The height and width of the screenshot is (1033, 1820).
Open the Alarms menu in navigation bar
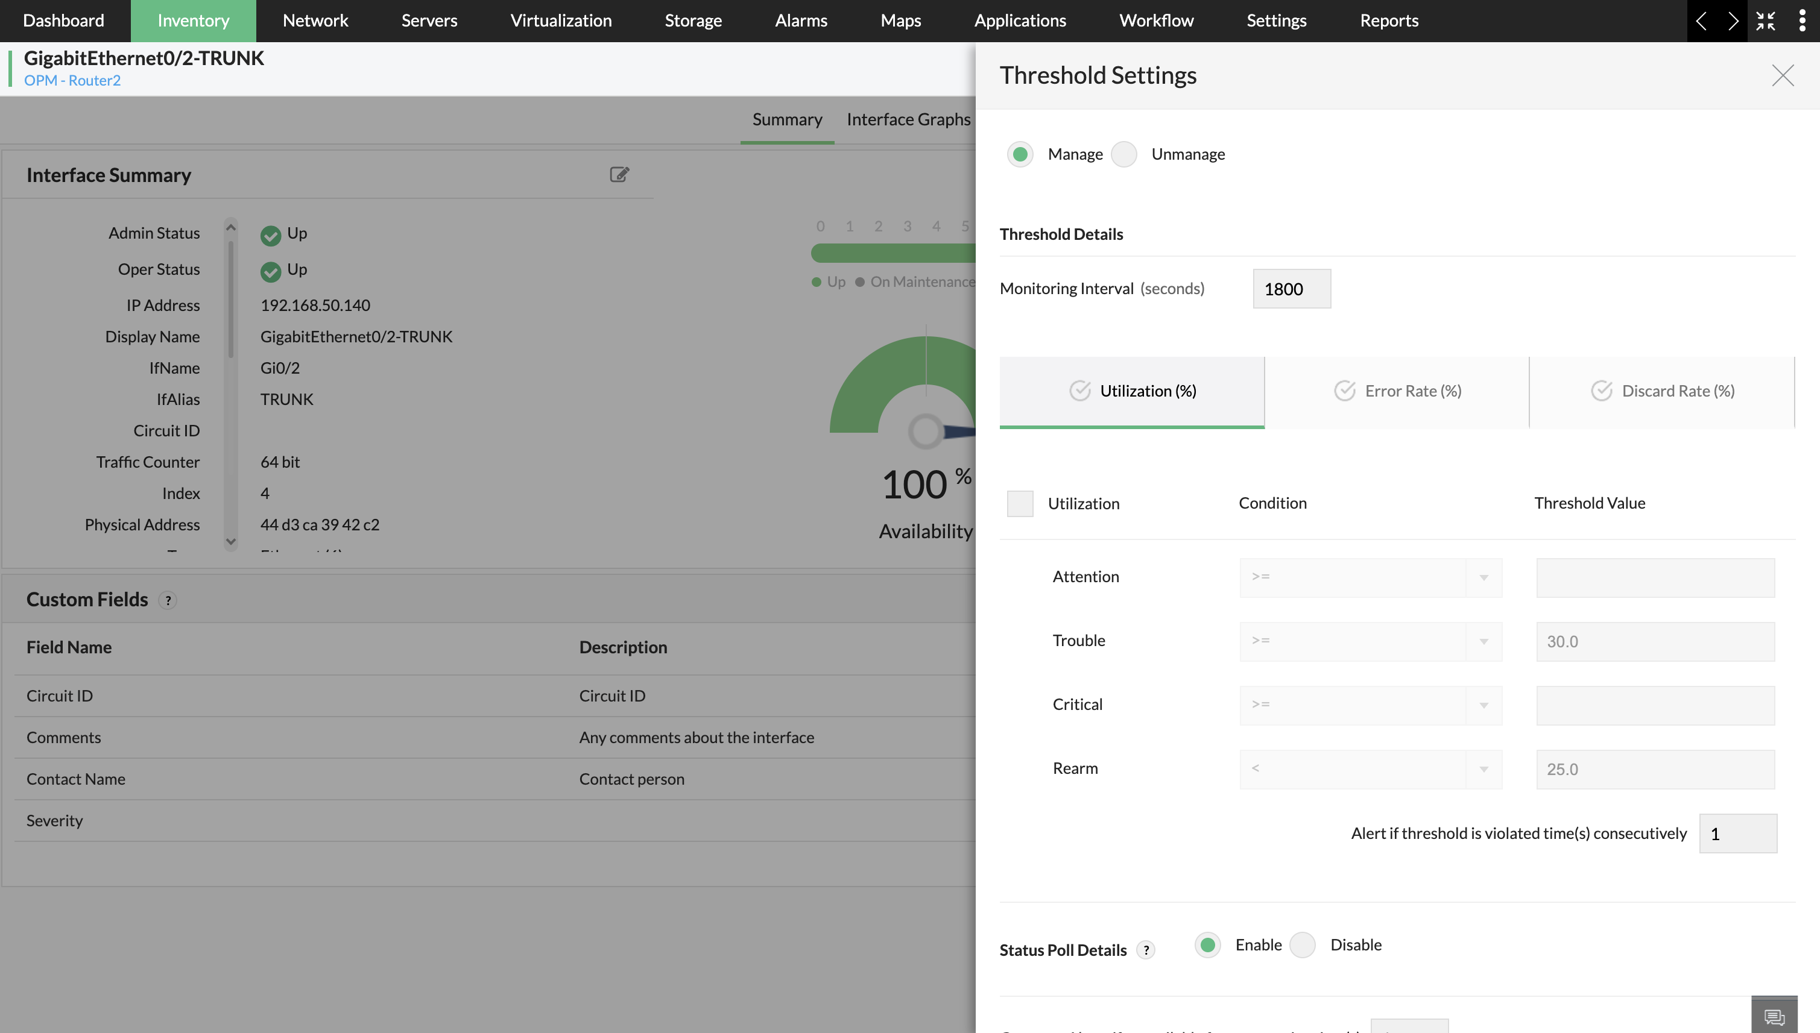coord(801,20)
